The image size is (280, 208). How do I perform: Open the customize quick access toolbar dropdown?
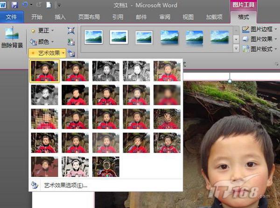coord(59,5)
